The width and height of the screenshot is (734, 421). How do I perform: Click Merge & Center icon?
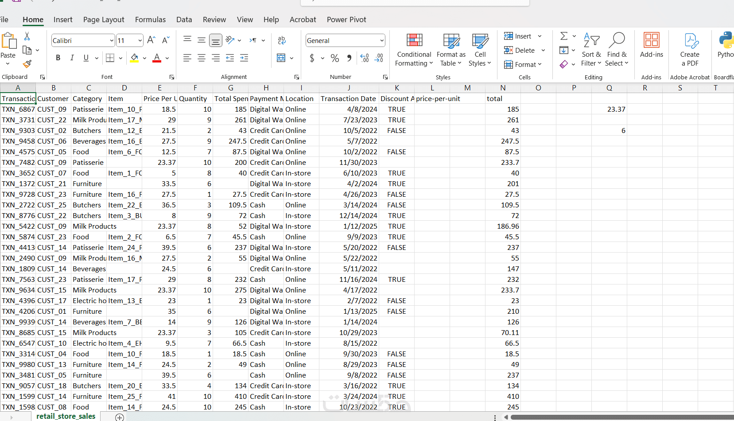tap(281, 58)
